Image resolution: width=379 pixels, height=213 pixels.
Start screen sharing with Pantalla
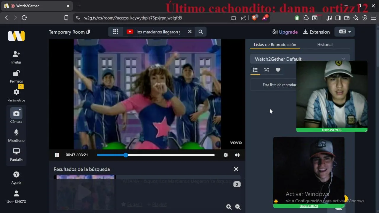coord(16,151)
